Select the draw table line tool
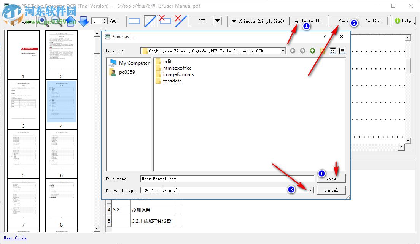420x244 pixels. (150, 21)
